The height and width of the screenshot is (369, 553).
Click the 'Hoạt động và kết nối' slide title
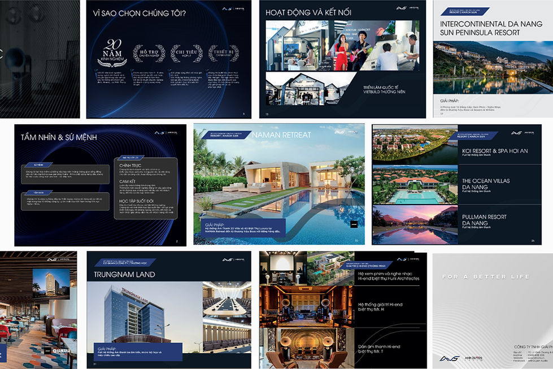308,12
